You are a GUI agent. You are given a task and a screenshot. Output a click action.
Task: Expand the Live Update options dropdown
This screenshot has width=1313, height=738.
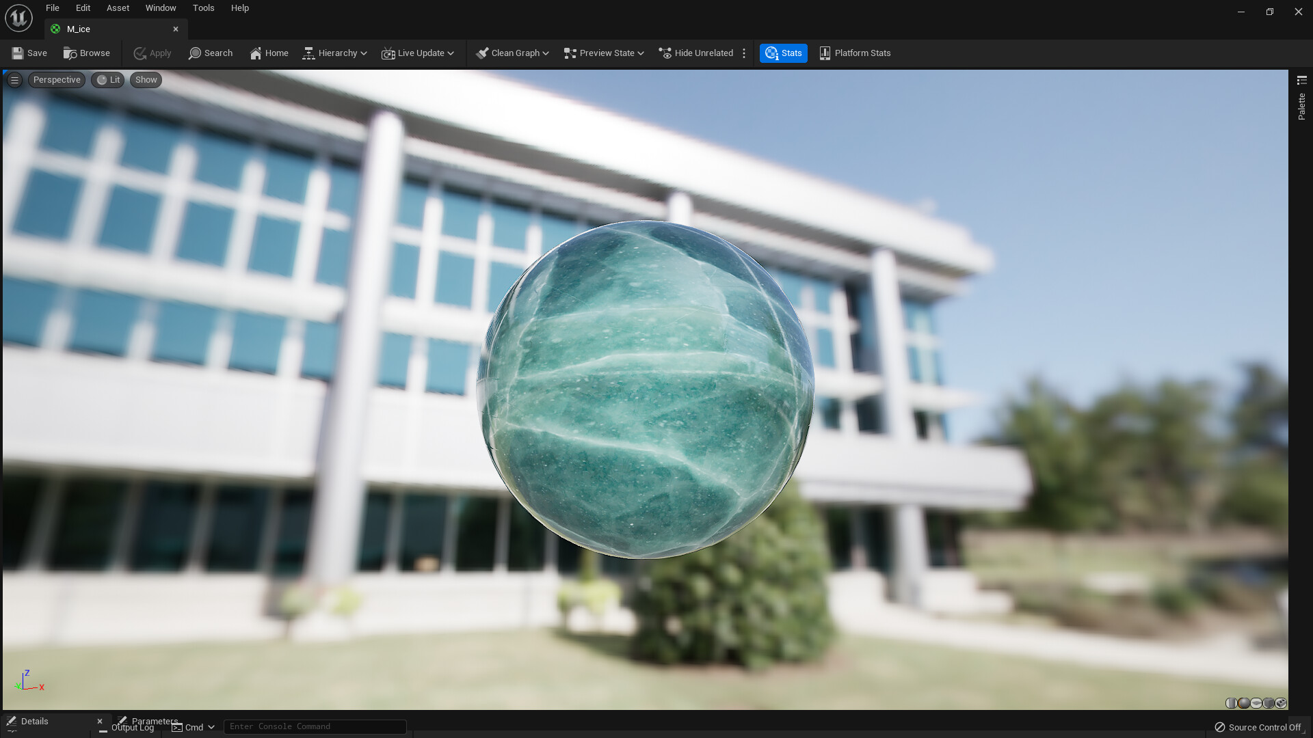pos(451,53)
